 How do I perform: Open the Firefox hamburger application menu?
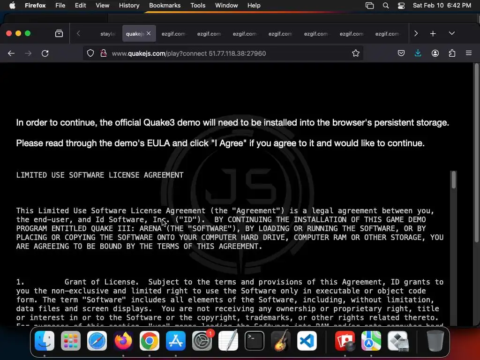point(469,53)
